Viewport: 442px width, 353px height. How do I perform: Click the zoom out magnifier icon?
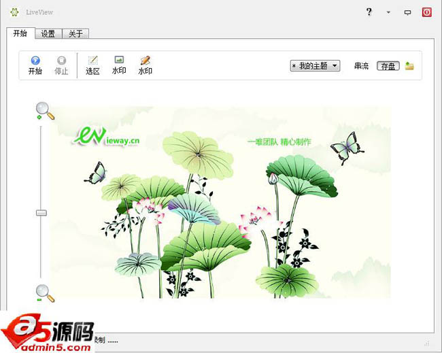(45, 293)
